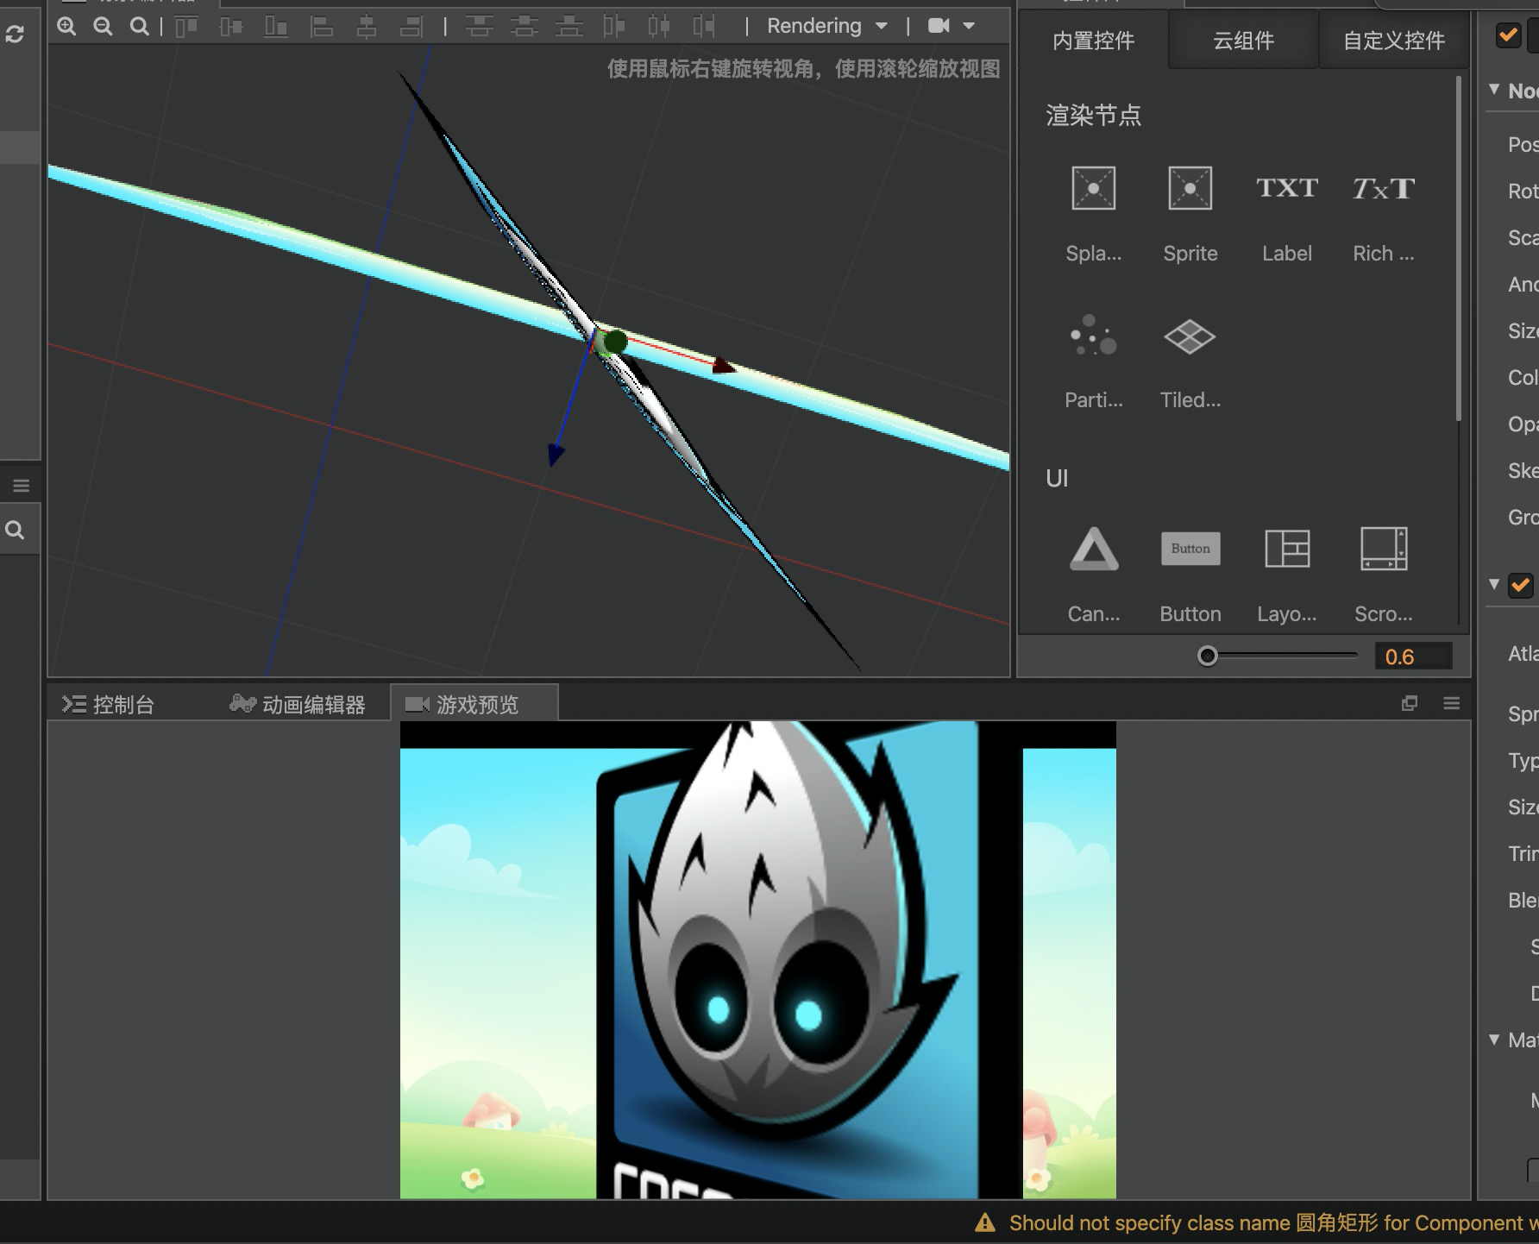The height and width of the screenshot is (1244, 1539).
Task: Toggle the sprite component enabled checkbox
Action: coord(1520,585)
